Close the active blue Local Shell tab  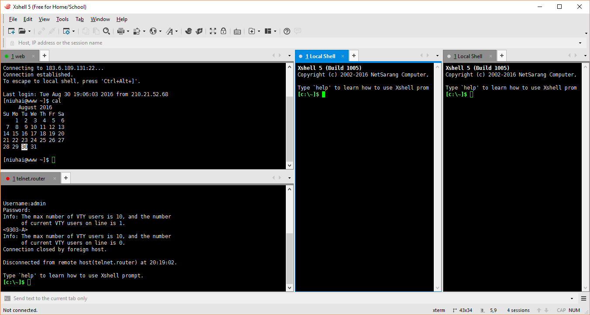[x=343, y=56]
